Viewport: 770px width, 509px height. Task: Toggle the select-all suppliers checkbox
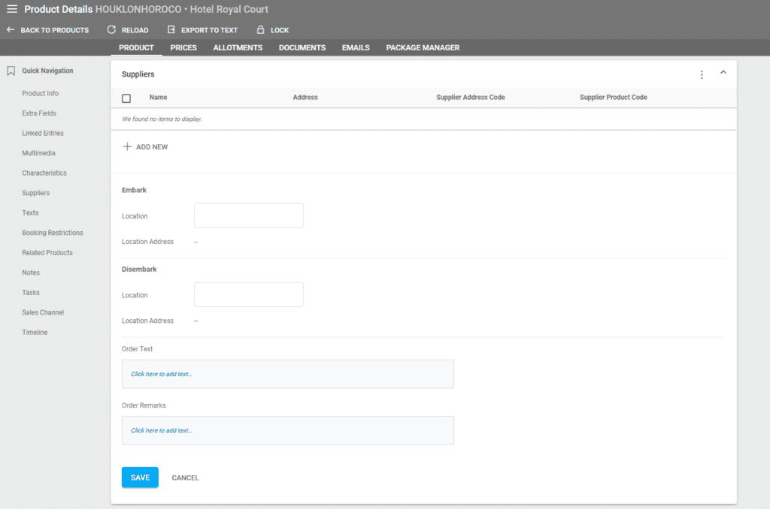point(126,98)
